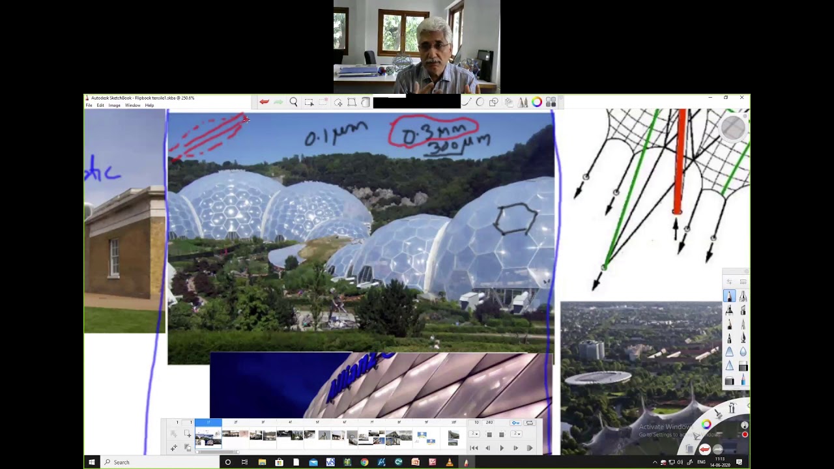Select the rectangular Selection tool
Image resolution: width=834 pixels, height=469 pixels.
coord(309,102)
